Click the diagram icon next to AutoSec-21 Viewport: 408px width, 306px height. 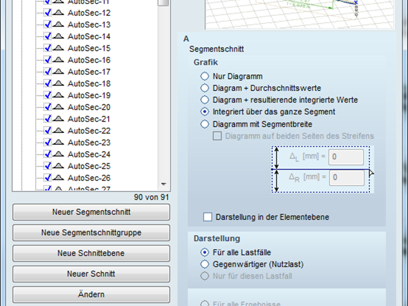coord(58,119)
